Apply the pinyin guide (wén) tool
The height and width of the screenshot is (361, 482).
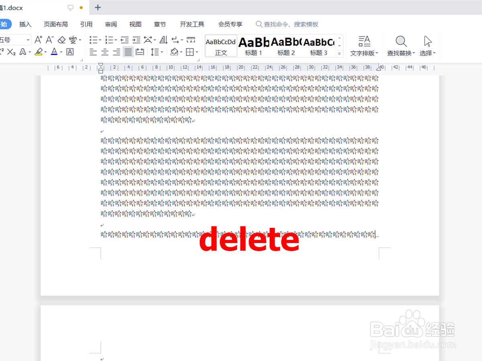[x=73, y=40]
